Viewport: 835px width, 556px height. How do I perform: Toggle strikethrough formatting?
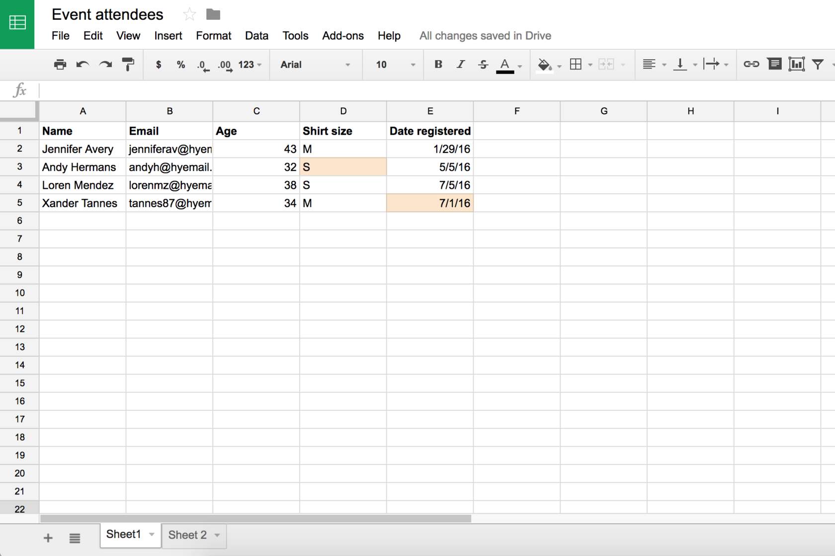click(x=483, y=64)
